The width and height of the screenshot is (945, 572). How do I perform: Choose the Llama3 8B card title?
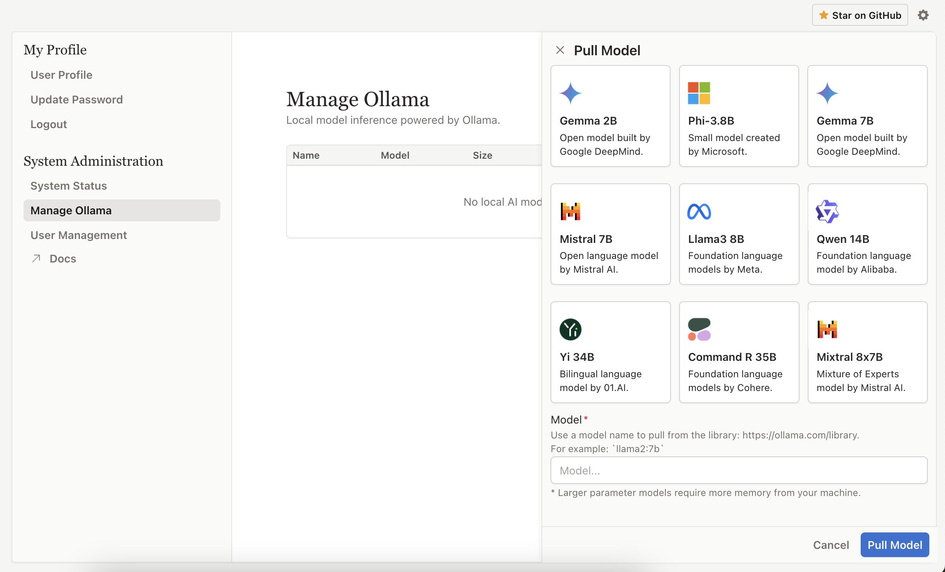[x=716, y=239]
